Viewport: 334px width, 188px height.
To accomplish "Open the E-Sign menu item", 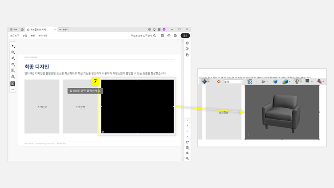I will (x=43, y=36).
